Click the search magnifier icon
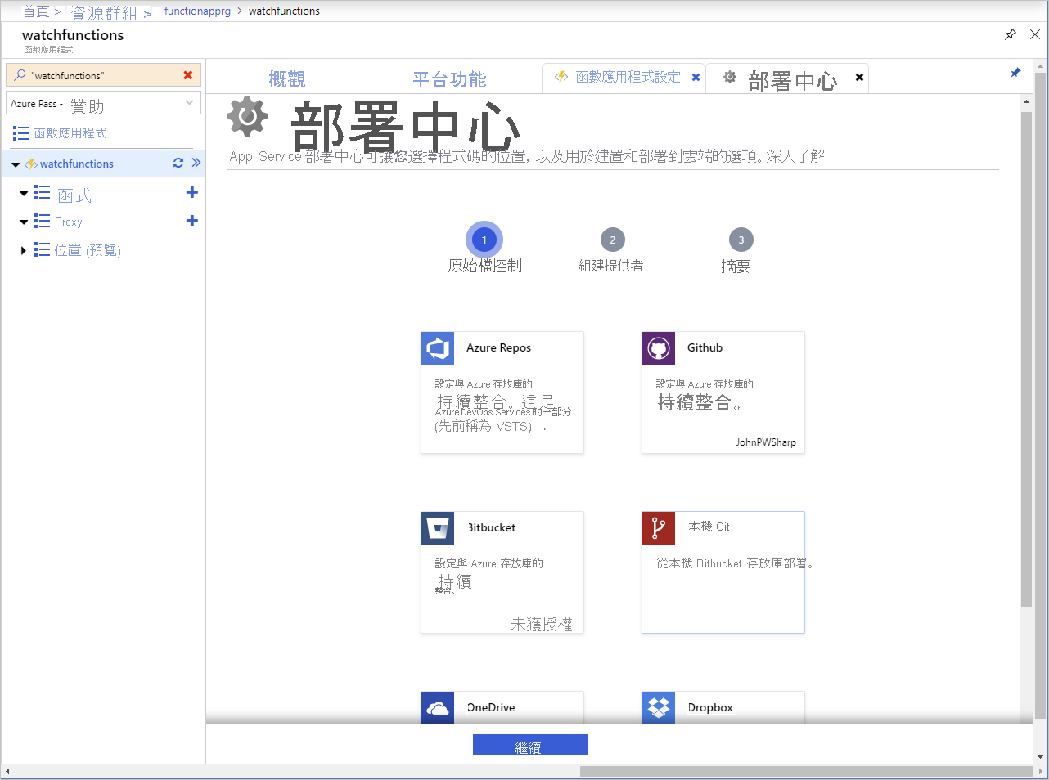The image size is (1049, 780). (x=20, y=75)
